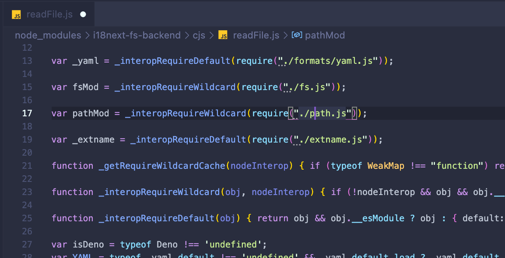Click the JS icon in the breadcrumb

coord(223,35)
